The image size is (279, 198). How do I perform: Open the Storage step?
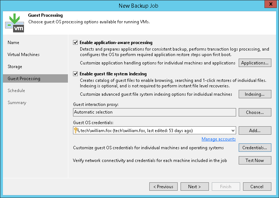(x=15, y=67)
